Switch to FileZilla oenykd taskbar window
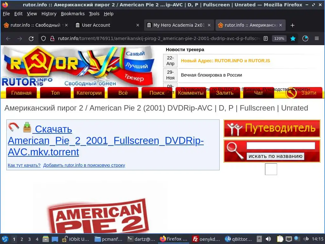The width and height of the screenshot is (325, 244). [206, 239]
